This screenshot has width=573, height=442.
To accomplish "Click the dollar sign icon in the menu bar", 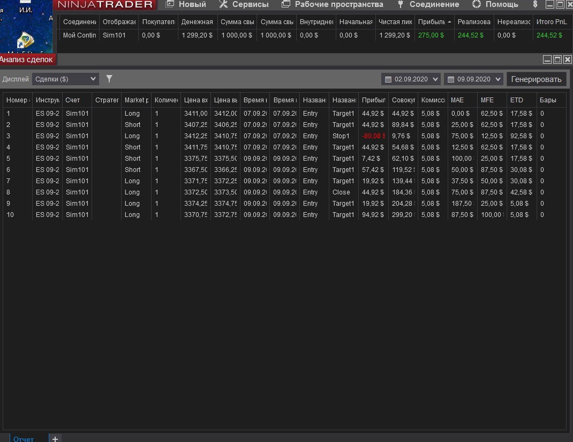I will click(535, 4).
